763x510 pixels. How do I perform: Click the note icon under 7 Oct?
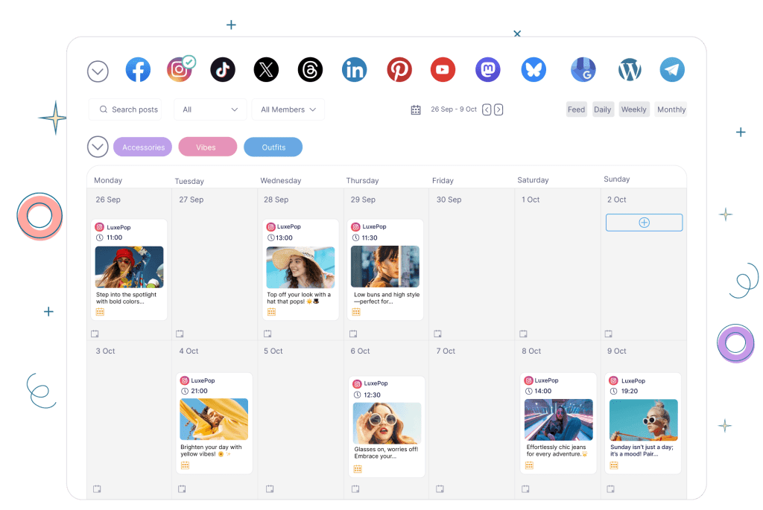(440, 488)
